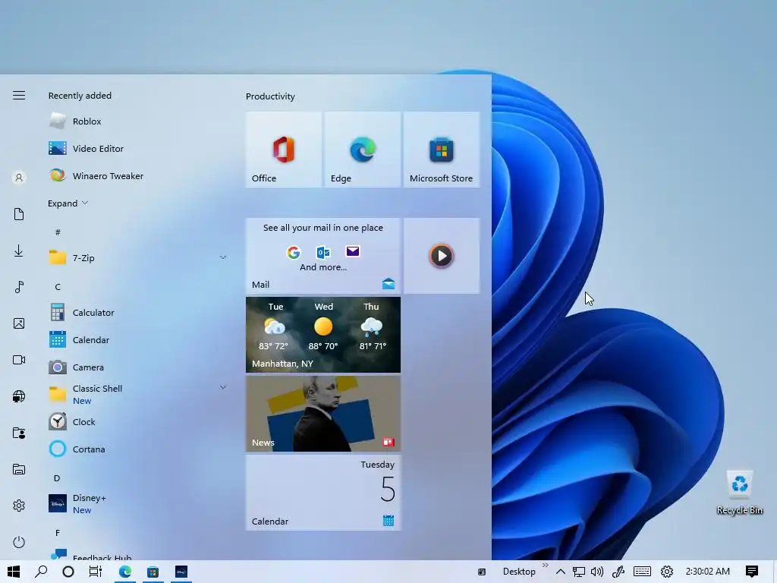Open Downloads folder from the Start sidebar

(x=19, y=251)
